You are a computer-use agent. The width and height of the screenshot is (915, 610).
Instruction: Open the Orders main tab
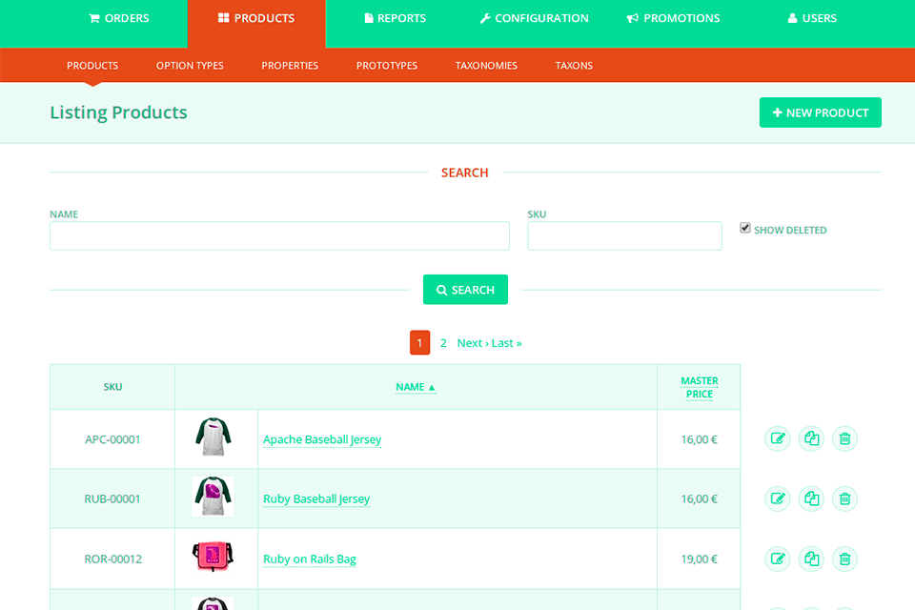[x=119, y=18]
